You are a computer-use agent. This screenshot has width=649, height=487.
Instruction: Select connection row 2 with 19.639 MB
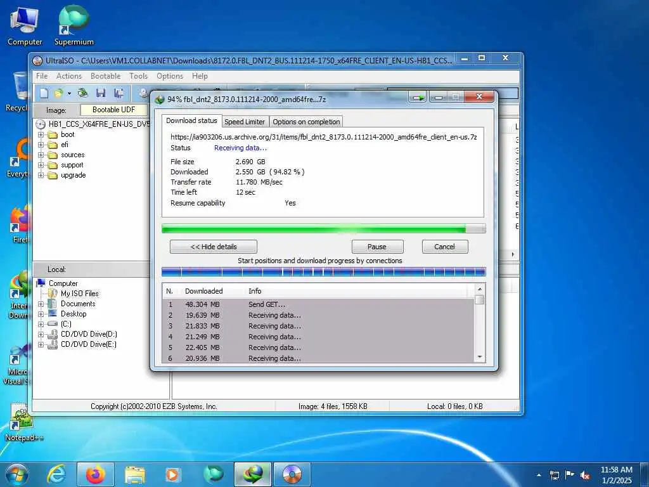click(x=319, y=315)
